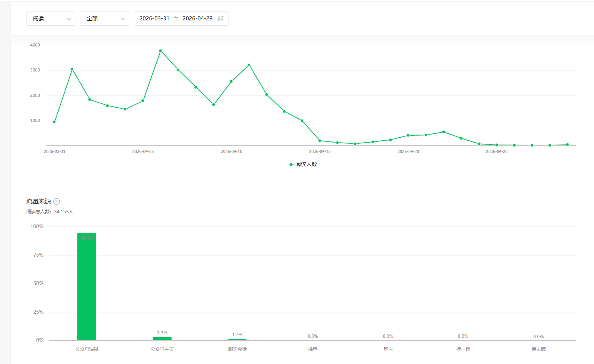The width and height of the screenshot is (594, 364).
Task: Click the start date 2026-03-31 field
Action: point(154,18)
